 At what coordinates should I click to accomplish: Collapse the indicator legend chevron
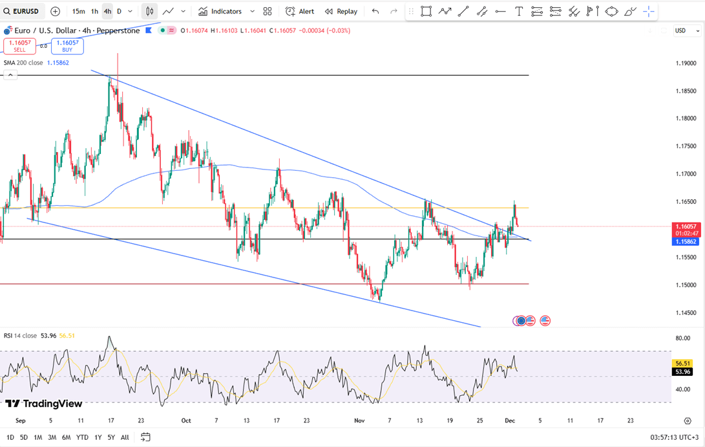point(10,75)
